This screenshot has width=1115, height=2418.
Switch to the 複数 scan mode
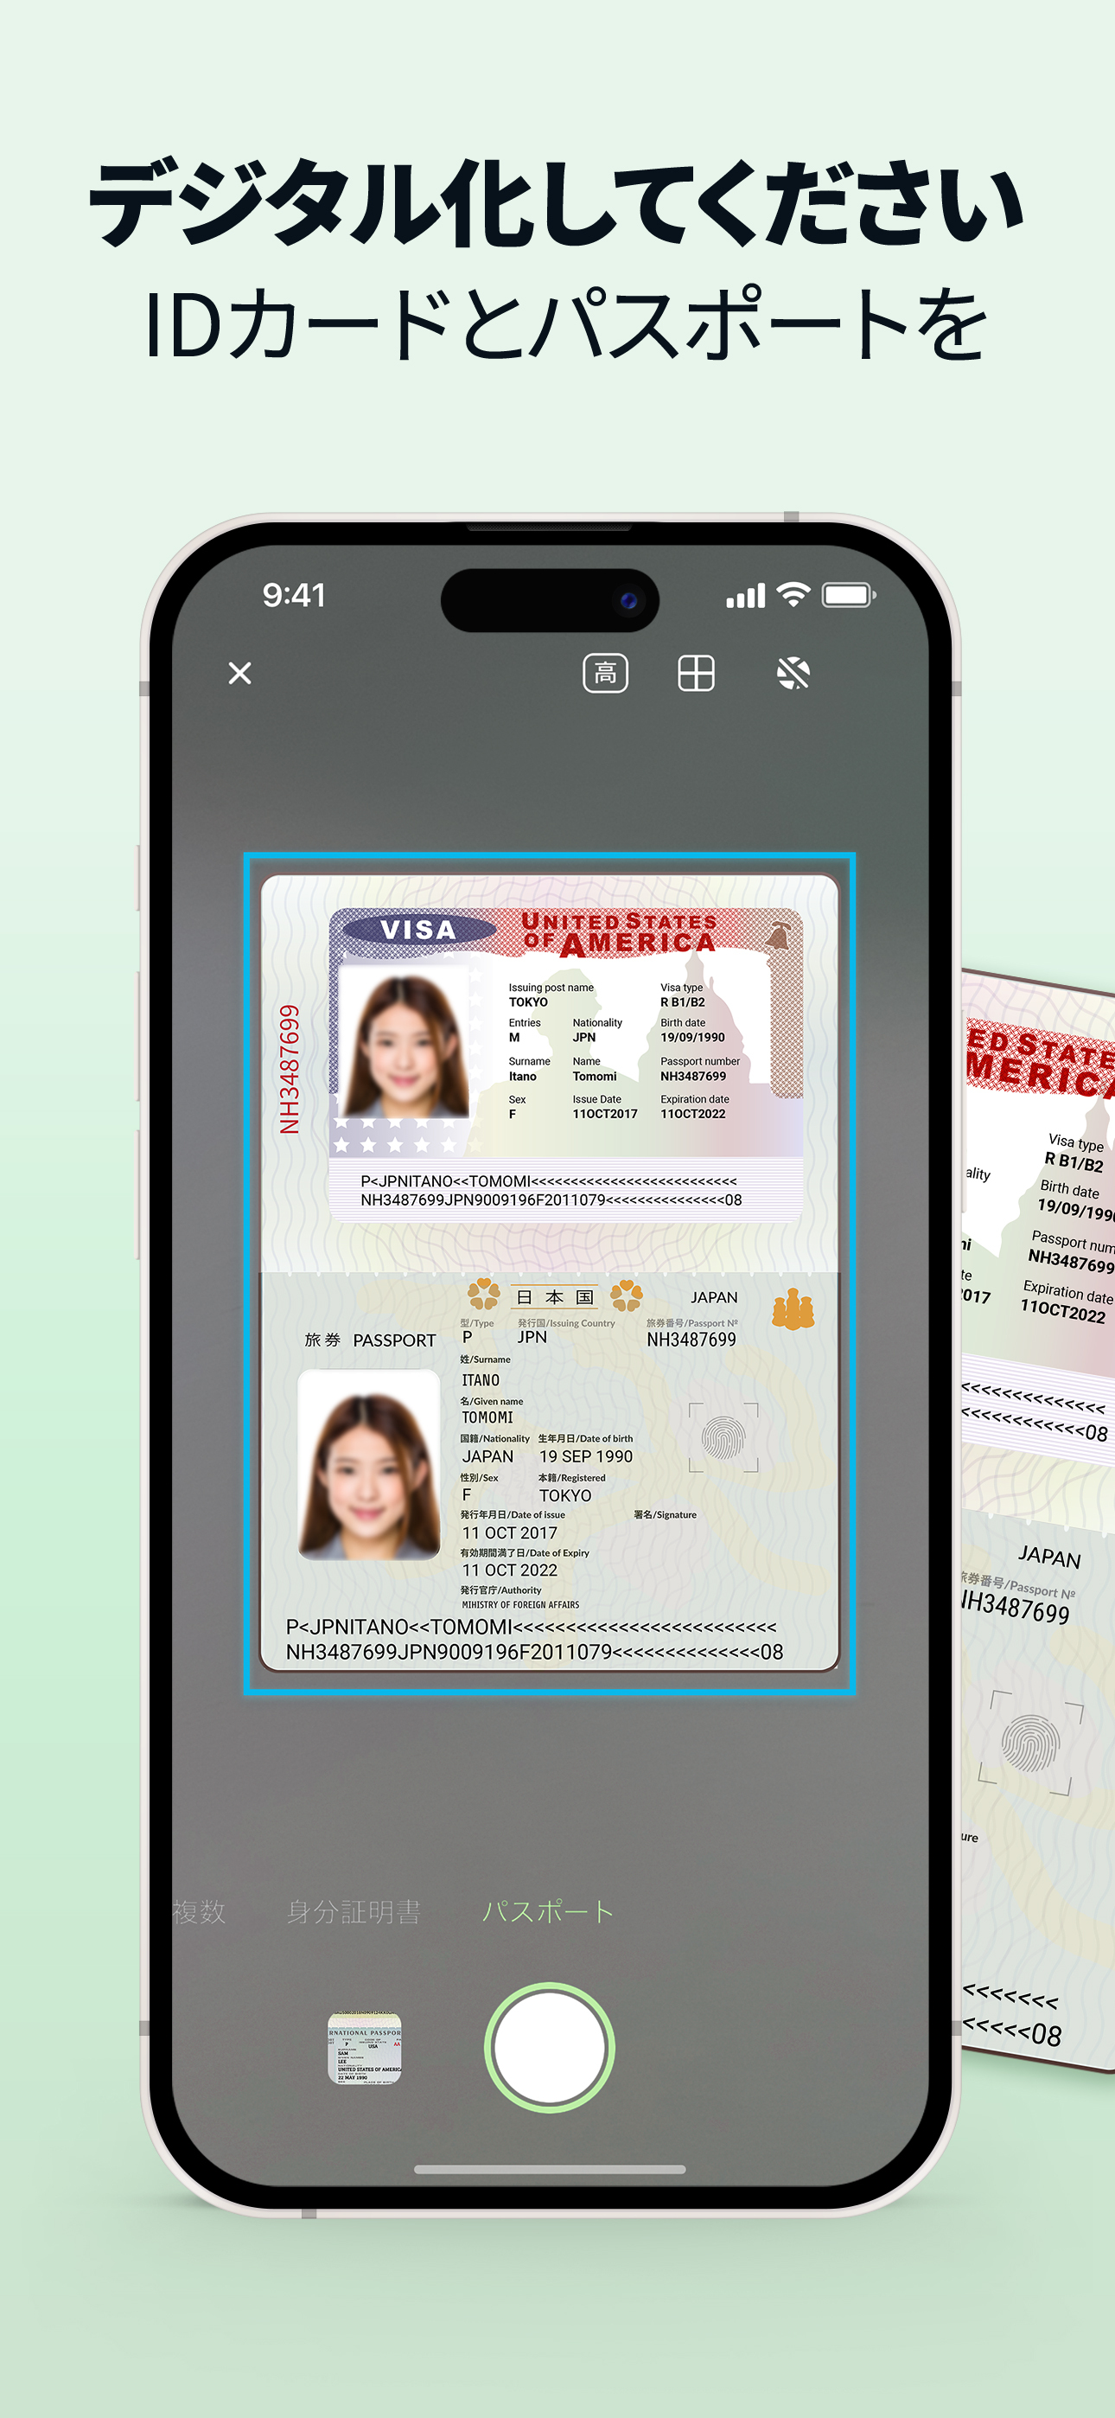199,1911
